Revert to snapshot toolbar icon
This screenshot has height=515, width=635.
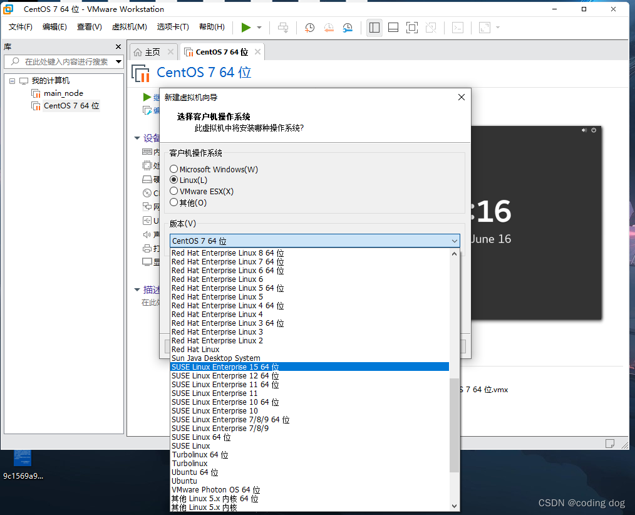[328, 28]
